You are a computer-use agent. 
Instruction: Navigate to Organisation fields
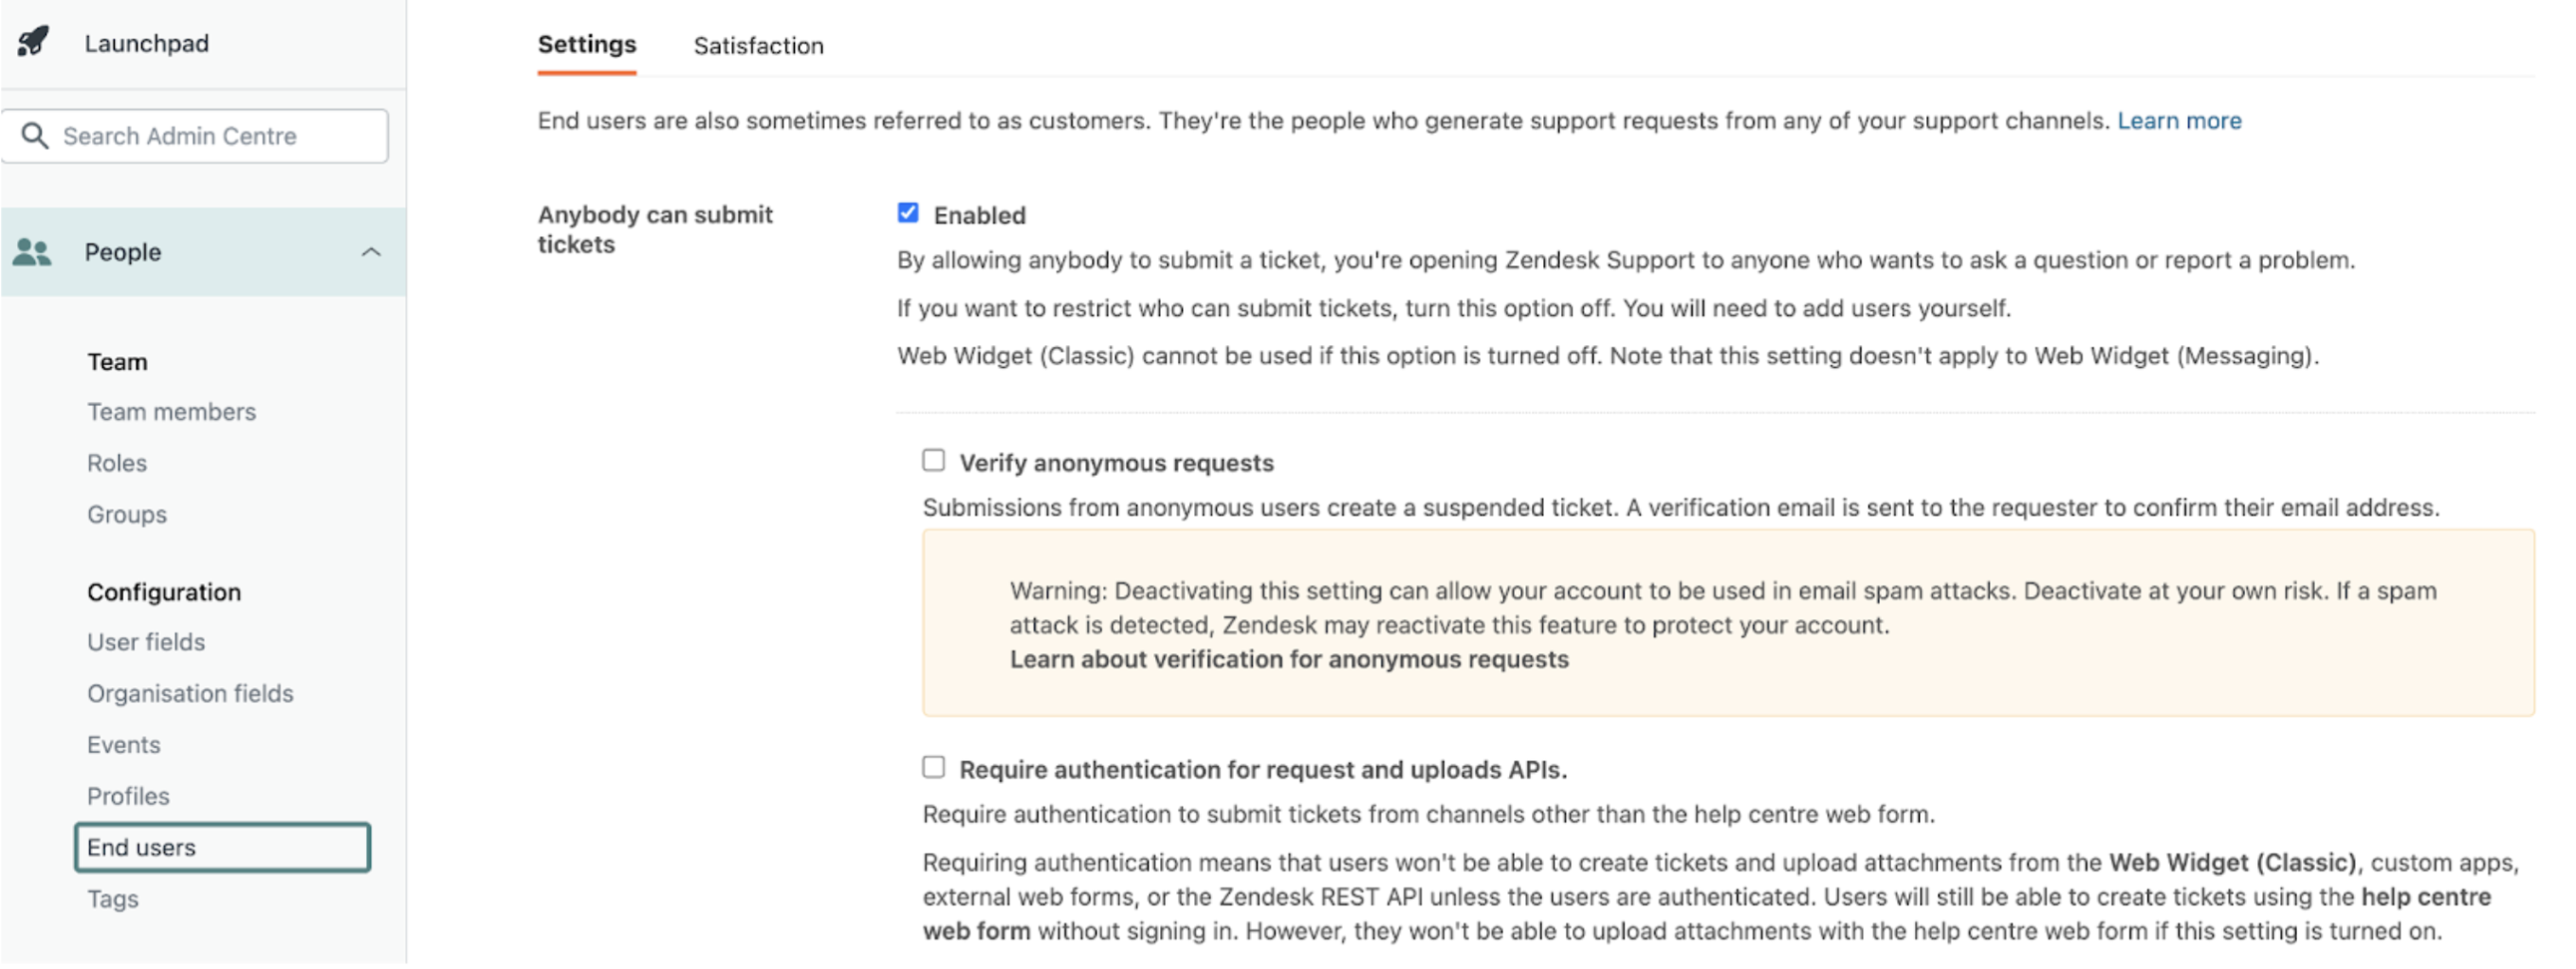click(190, 694)
